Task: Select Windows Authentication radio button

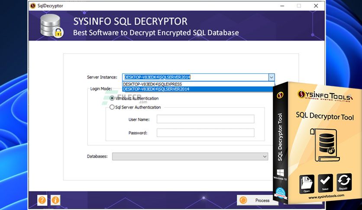Action: click(112, 98)
